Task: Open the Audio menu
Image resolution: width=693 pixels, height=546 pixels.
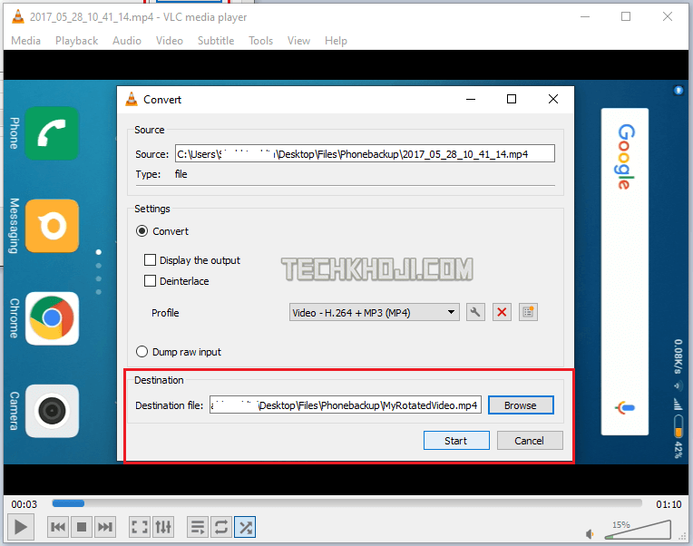Action: (127, 41)
